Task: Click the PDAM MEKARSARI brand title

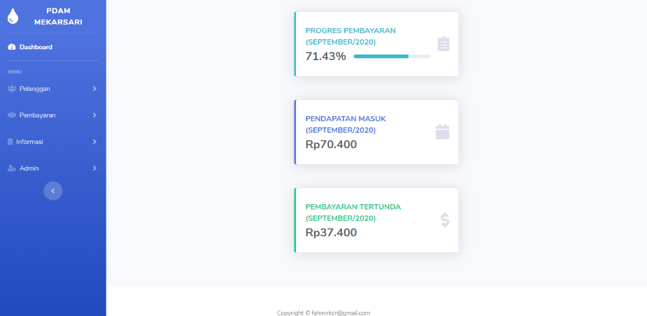Action: tap(58, 17)
